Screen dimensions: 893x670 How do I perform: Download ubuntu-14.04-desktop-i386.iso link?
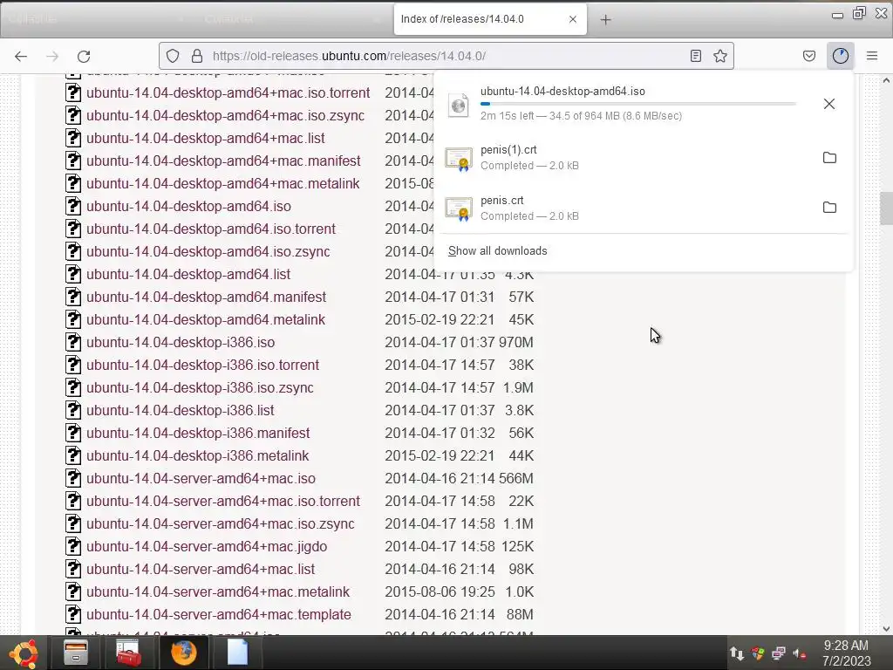coord(181,342)
